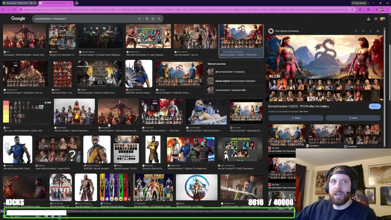Image resolution: width=391 pixels, height=220 pixels.
Task: Open the Chrome three-dot menu
Action: [387, 9]
